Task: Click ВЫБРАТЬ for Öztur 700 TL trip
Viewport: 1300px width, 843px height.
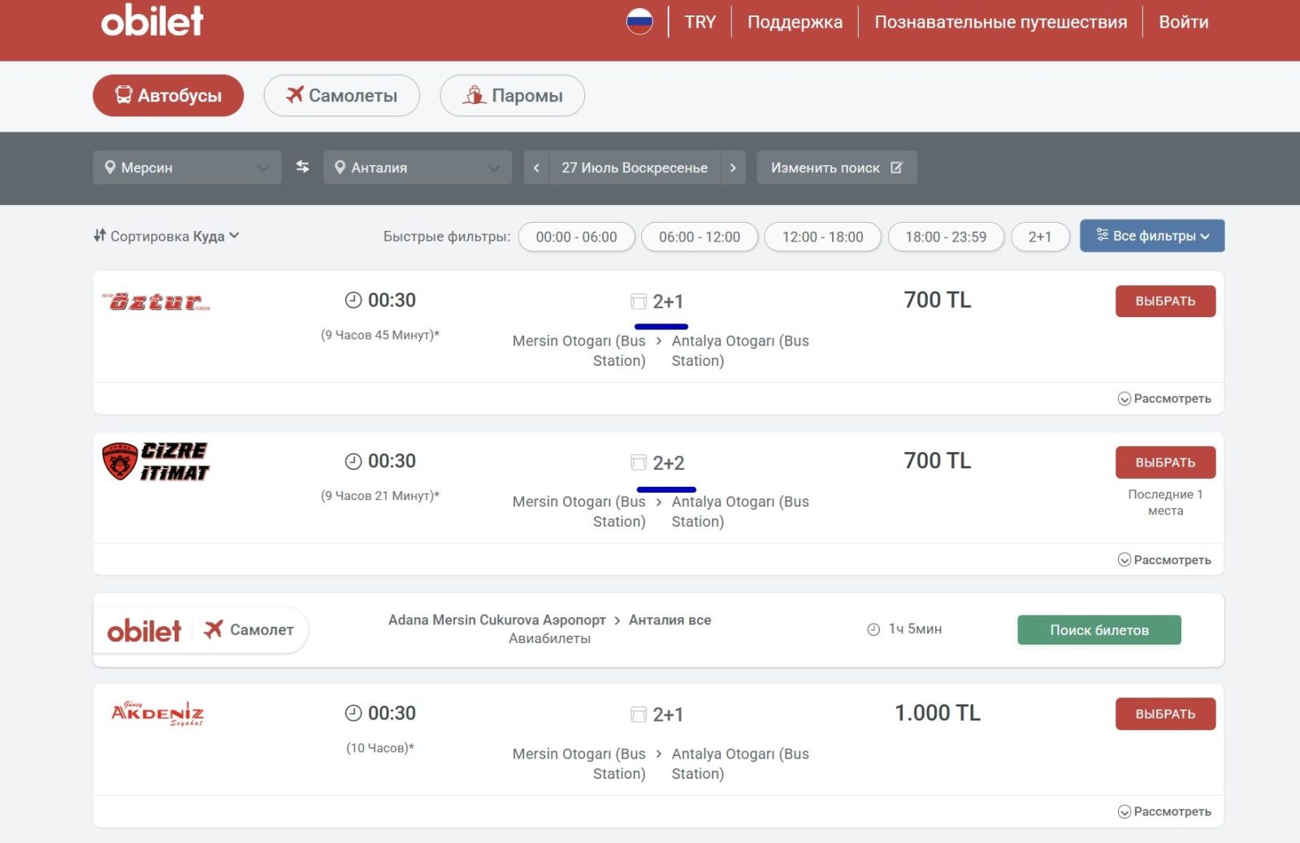Action: coord(1165,301)
